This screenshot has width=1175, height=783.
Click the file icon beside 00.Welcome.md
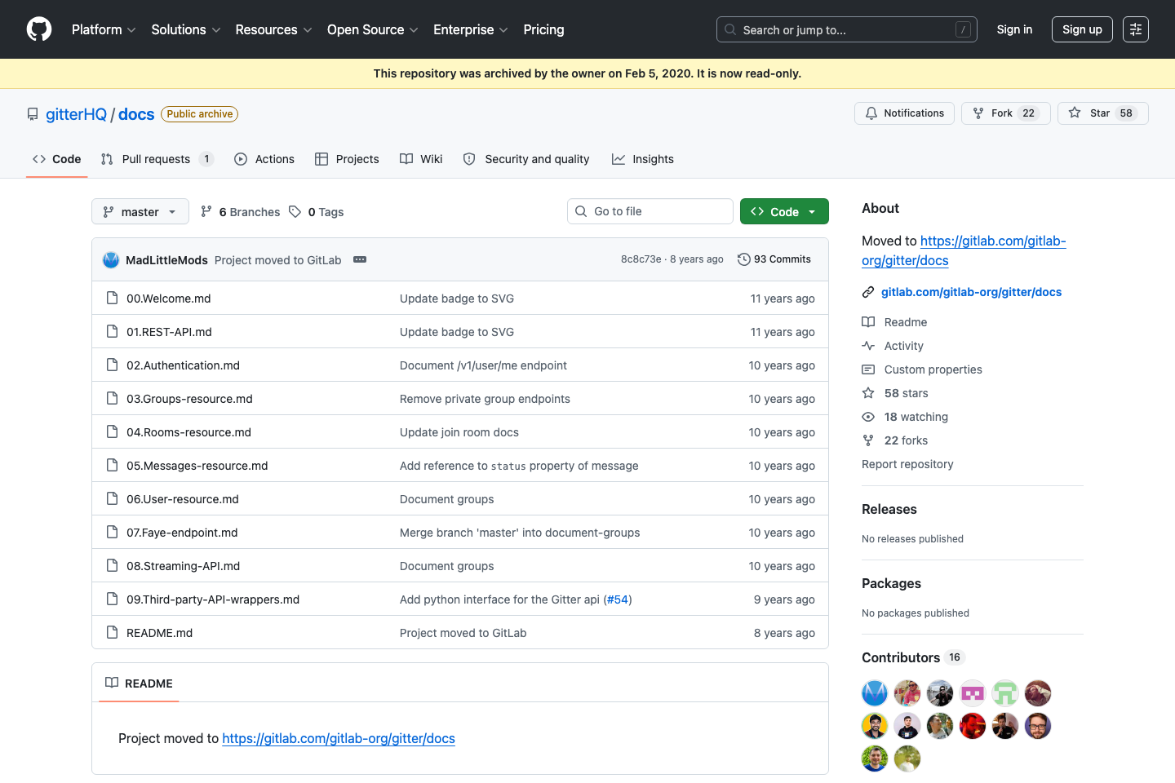coord(112,298)
